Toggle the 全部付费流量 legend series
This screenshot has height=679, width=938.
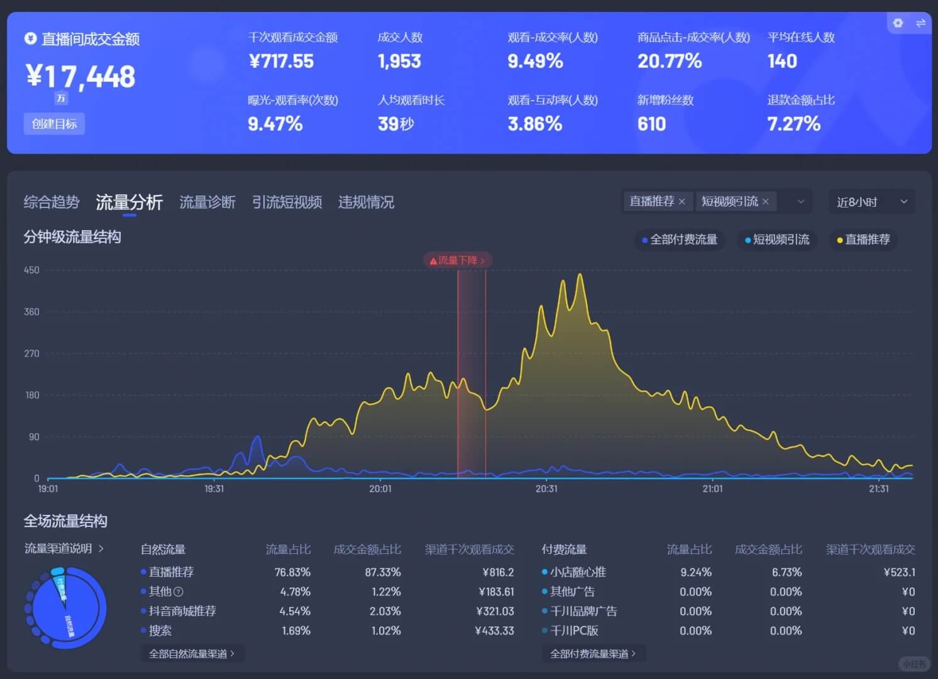[x=679, y=240]
